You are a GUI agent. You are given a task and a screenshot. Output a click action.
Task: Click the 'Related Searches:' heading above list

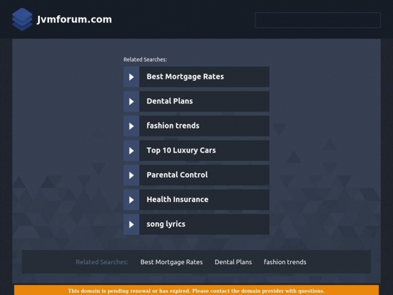pos(145,60)
